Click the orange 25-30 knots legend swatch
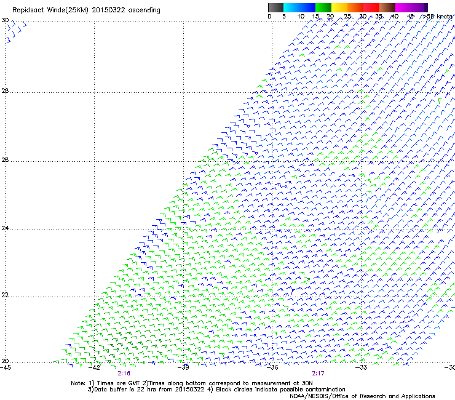Screen dimensions: 455x400 (355, 7)
